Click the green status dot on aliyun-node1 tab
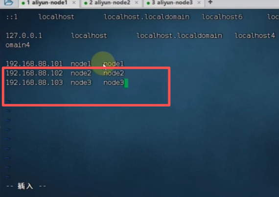This screenshot has width=279, height=197. point(23,3)
